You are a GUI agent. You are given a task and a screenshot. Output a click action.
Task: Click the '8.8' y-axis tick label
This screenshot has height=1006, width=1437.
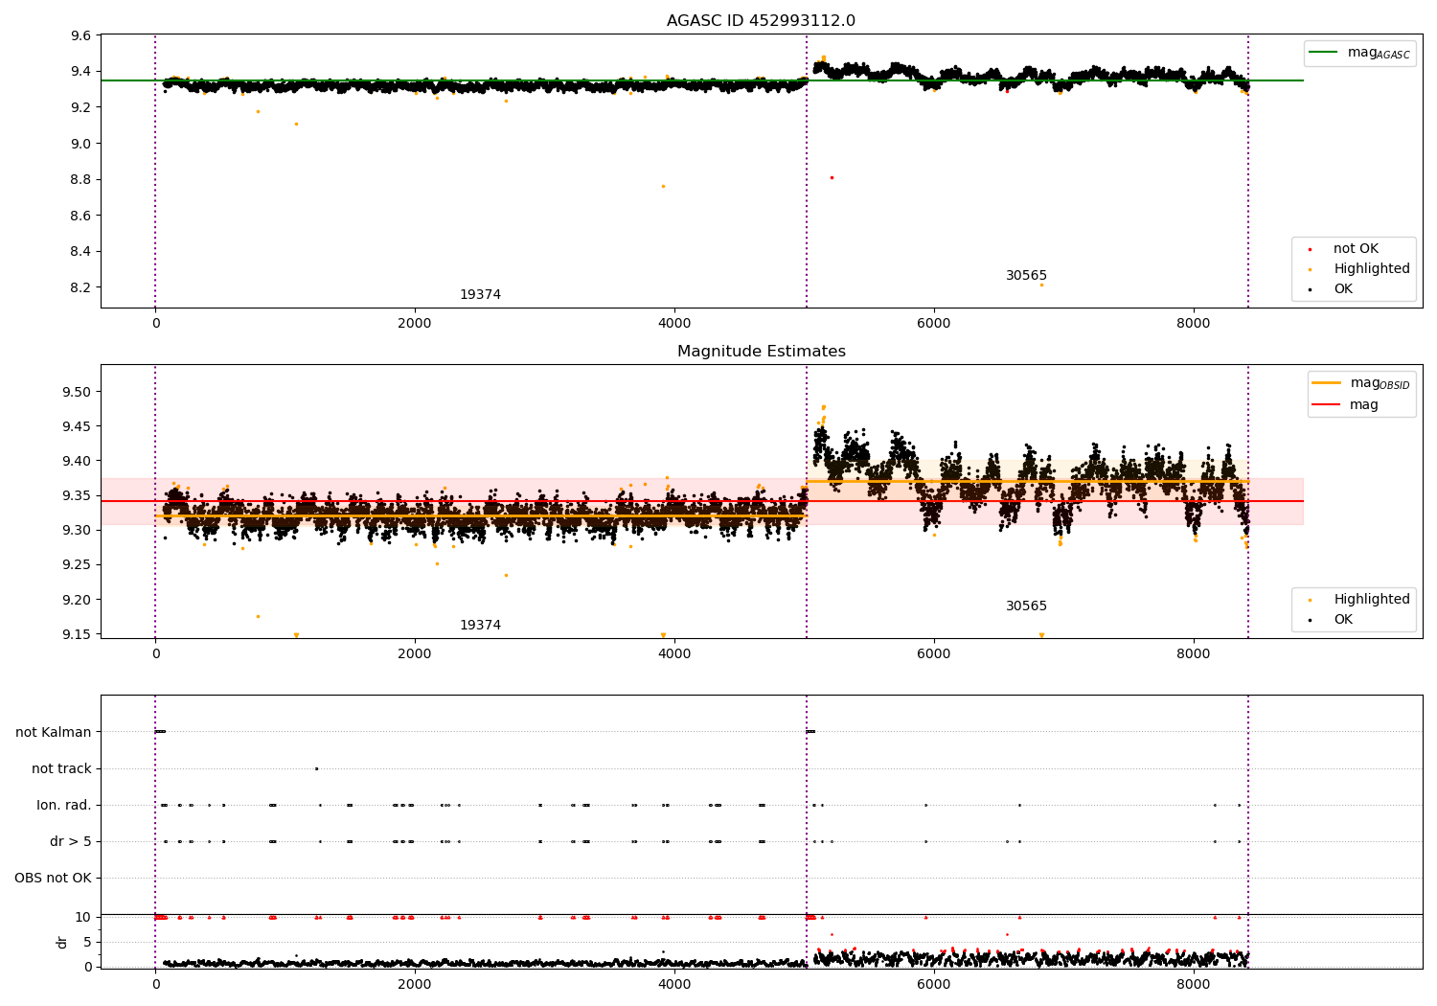[80, 179]
